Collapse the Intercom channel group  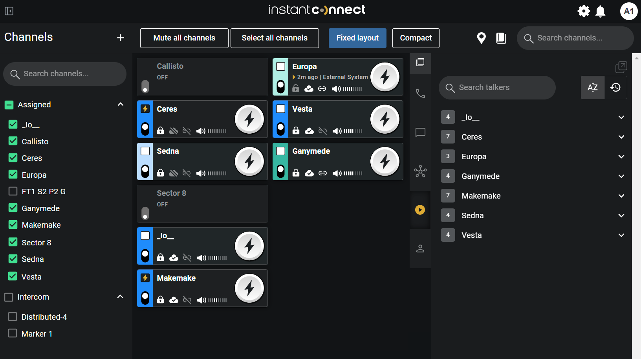tap(120, 296)
